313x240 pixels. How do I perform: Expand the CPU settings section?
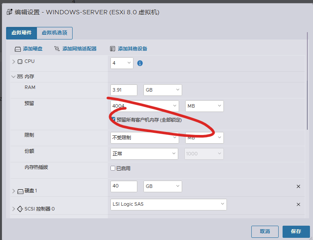pos(13,62)
